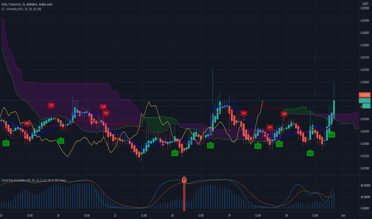Click the upper teal price label on the price axis

coord(365,101)
